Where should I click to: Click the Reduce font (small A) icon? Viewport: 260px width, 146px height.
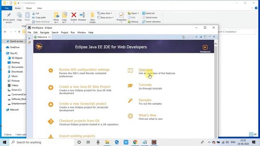coord(197,37)
